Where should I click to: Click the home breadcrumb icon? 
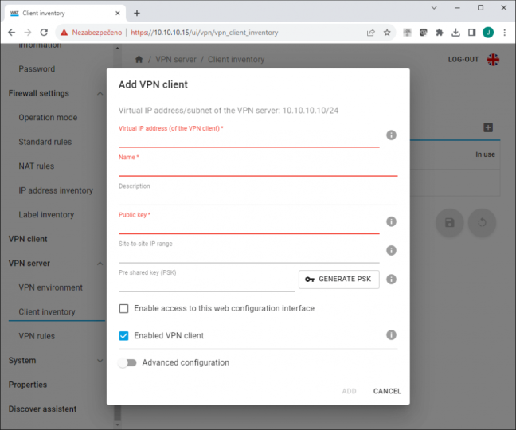click(x=139, y=59)
